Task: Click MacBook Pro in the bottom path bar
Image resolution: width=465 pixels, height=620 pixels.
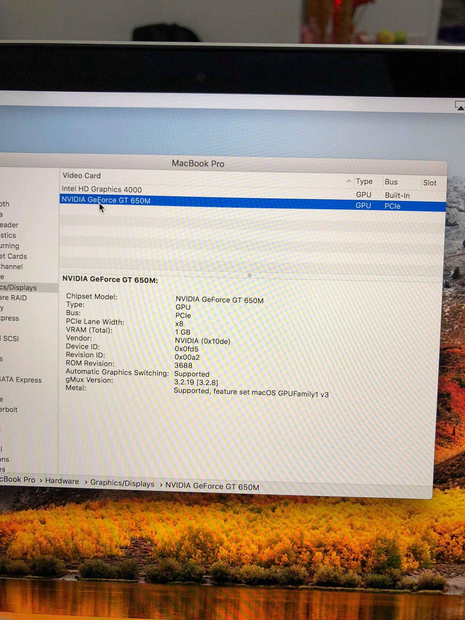Action: (18, 480)
